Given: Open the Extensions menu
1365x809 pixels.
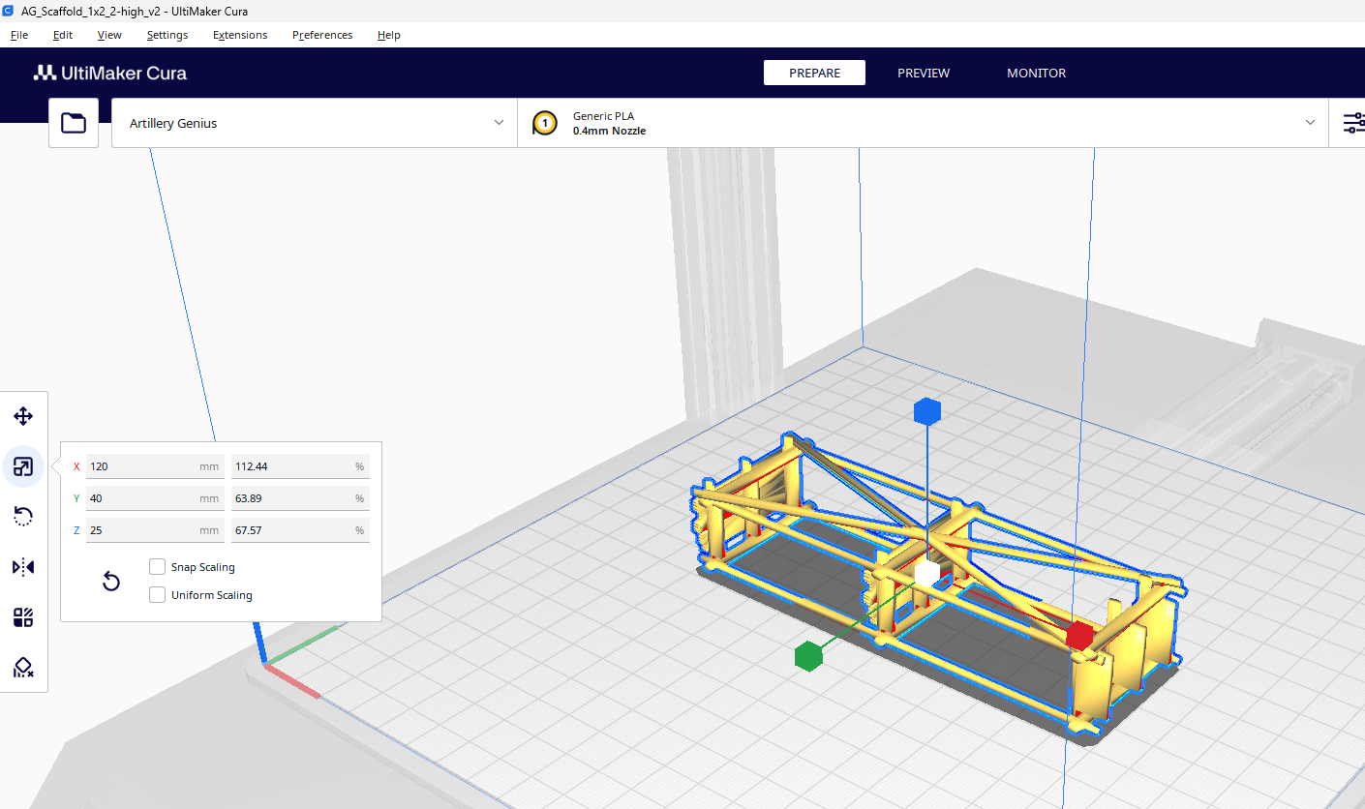Looking at the screenshot, I should [x=240, y=35].
